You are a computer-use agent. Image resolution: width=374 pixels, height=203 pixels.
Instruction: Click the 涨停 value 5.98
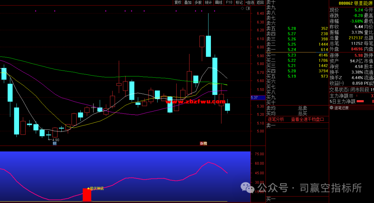coord(358,56)
